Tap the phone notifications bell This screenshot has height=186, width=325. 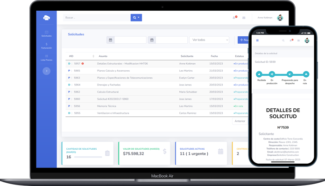point(291,40)
